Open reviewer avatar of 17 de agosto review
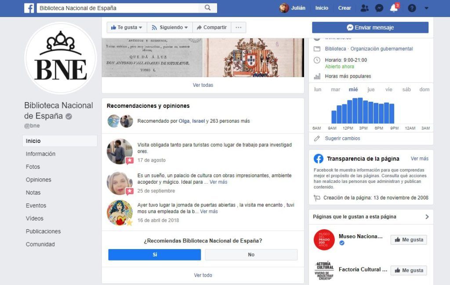Viewport: 450px width, 285px height. 120,152
